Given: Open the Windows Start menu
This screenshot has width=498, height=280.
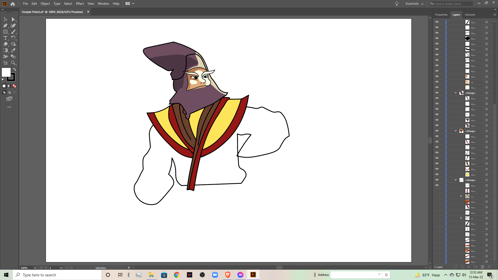Looking at the screenshot, I should point(6,275).
